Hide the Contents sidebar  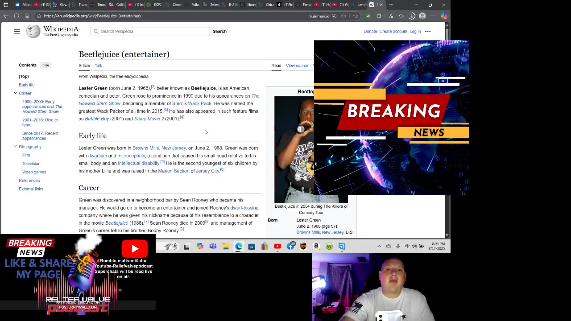46,65
